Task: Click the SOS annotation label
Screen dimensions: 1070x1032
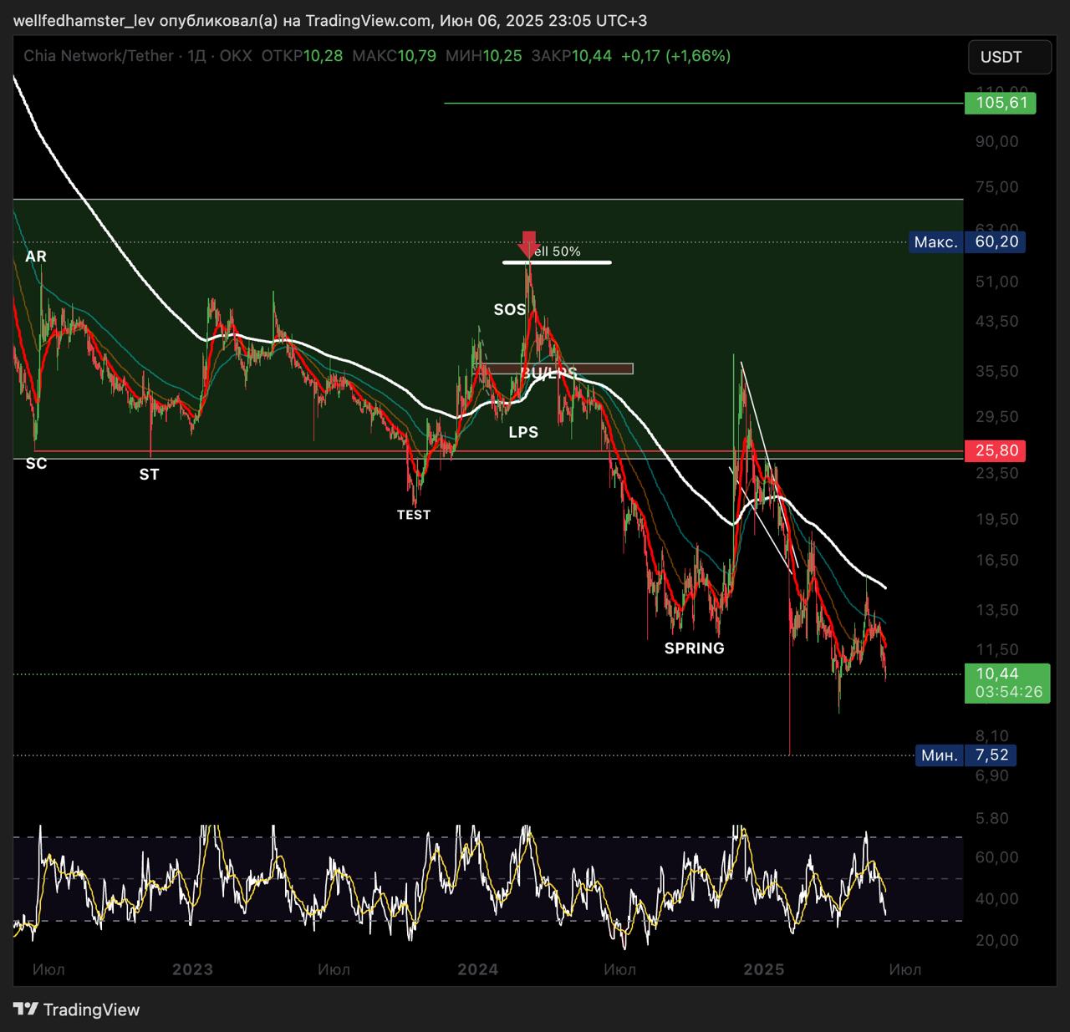Action: point(510,310)
